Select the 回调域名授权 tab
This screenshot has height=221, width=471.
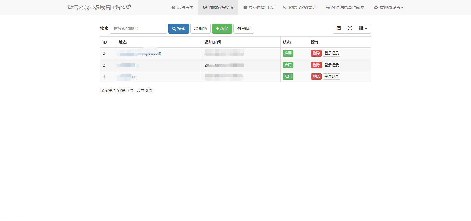[218, 7]
